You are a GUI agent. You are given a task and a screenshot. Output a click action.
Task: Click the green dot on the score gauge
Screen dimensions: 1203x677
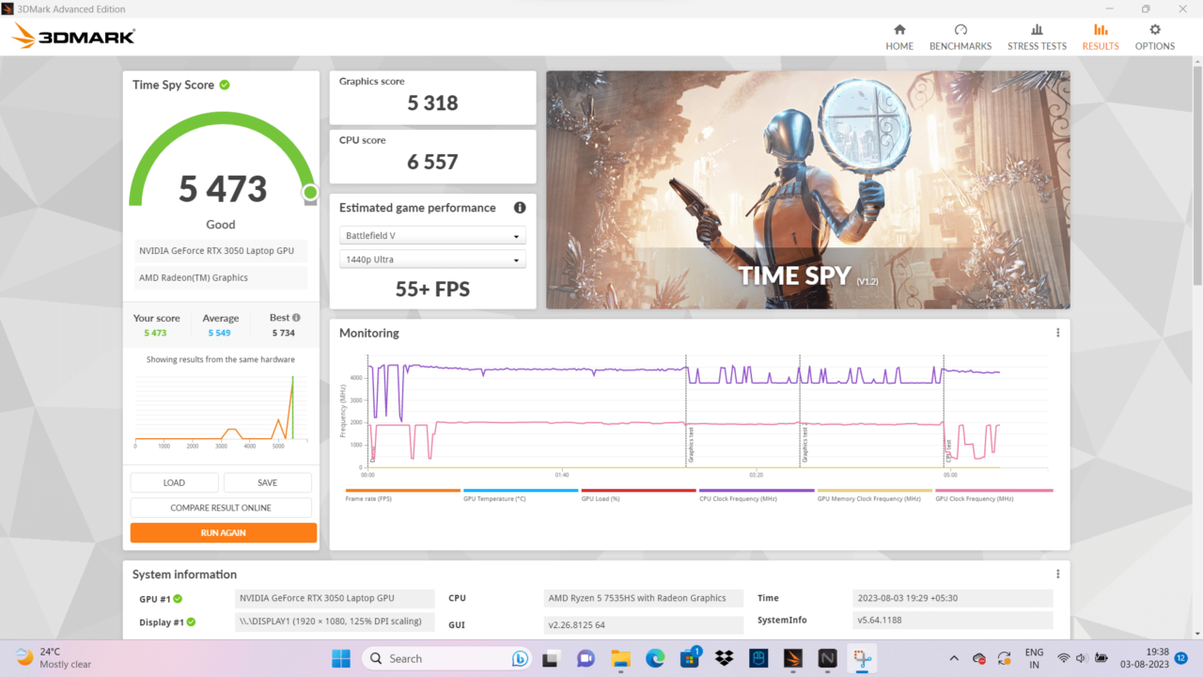pos(310,193)
